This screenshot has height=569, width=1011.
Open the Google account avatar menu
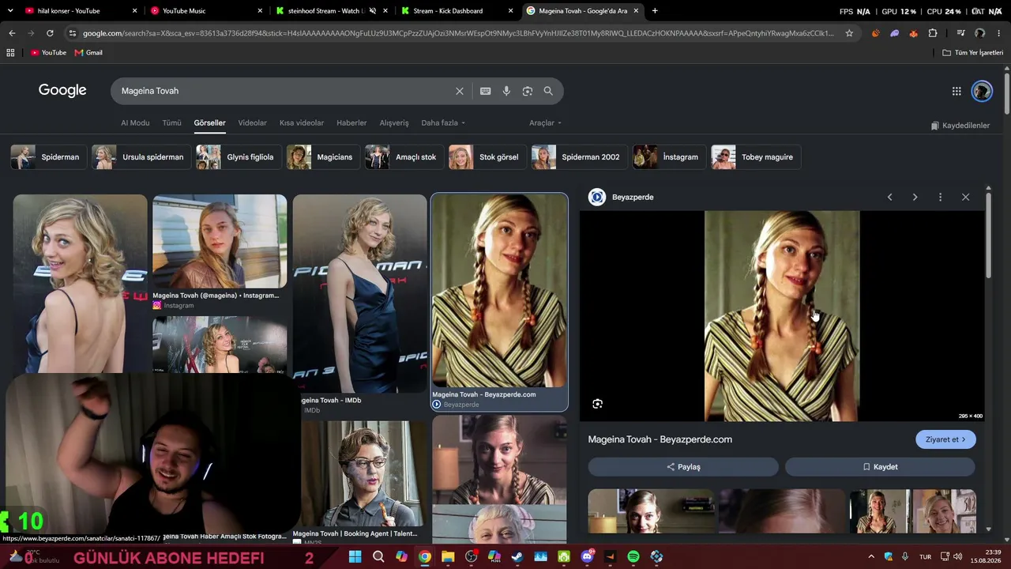(982, 91)
